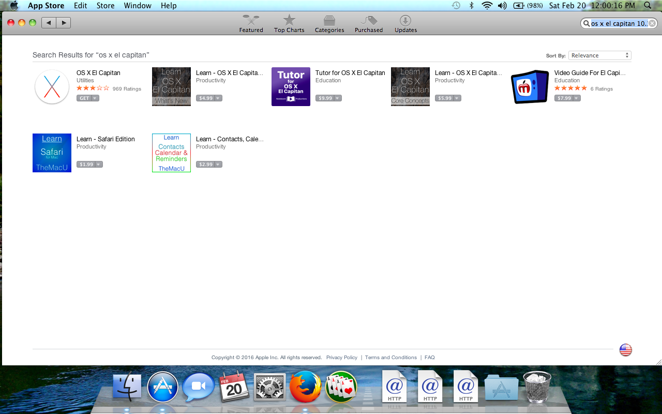
Task: Launch Firefox from the Dock
Action: 305,387
